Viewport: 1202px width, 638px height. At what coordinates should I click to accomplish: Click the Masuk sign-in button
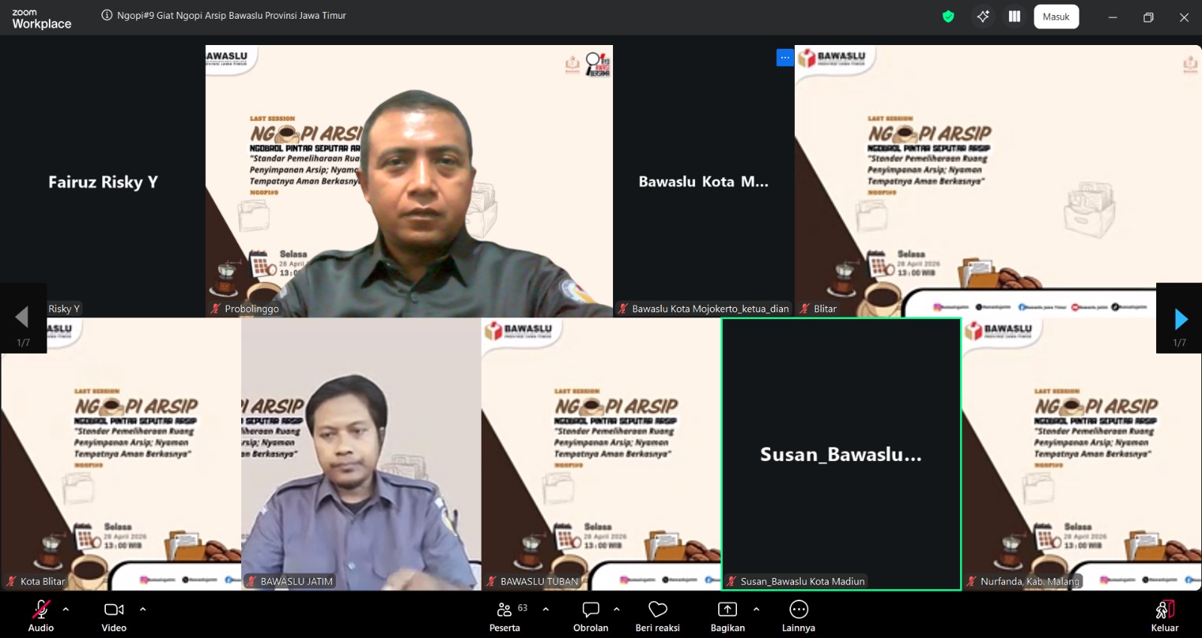(x=1056, y=17)
